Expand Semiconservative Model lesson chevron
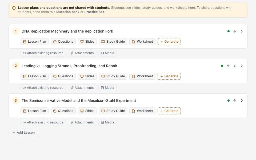 [x=242, y=101]
